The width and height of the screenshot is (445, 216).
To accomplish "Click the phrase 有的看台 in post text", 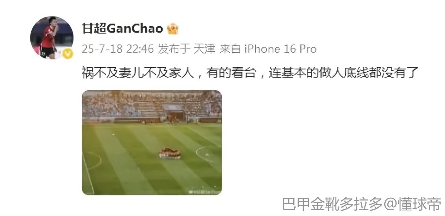I will (230, 72).
